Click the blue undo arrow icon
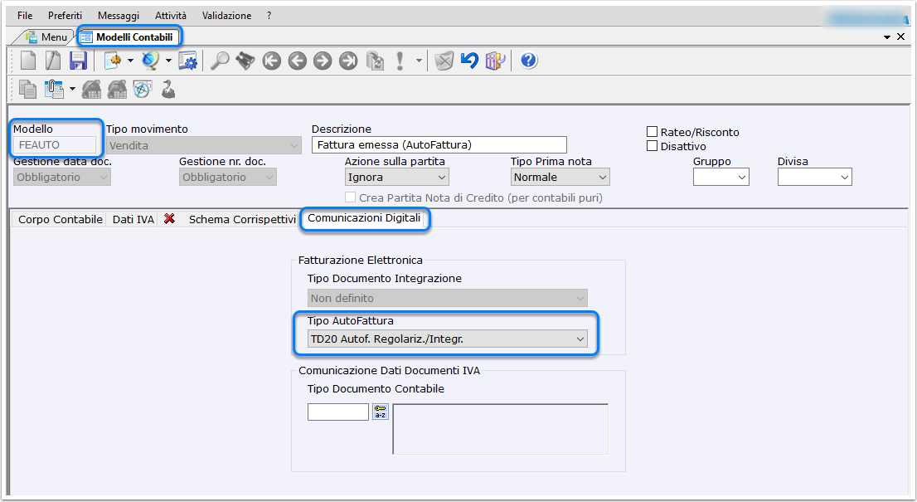 tap(469, 61)
